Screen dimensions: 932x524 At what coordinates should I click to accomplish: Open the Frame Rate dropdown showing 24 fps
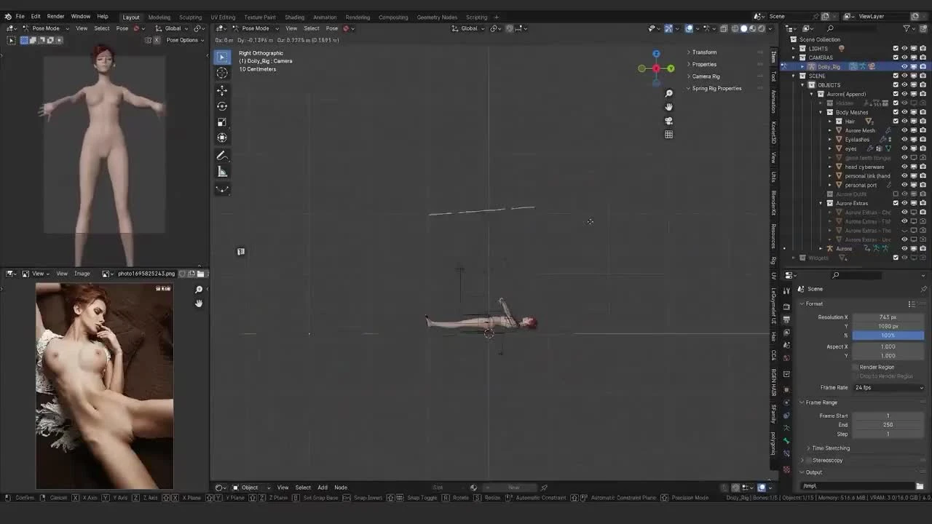888,387
